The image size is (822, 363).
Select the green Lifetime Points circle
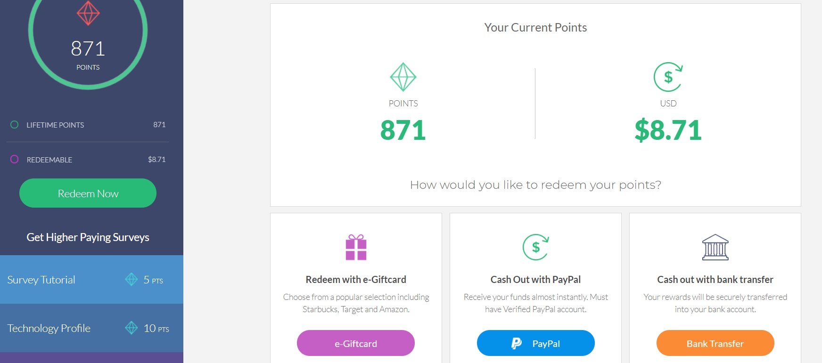tap(15, 125)
